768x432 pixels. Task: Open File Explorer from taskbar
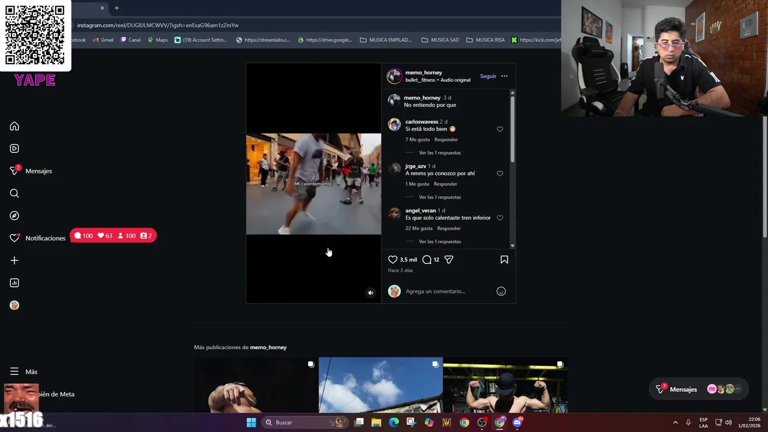click(376, 422)
